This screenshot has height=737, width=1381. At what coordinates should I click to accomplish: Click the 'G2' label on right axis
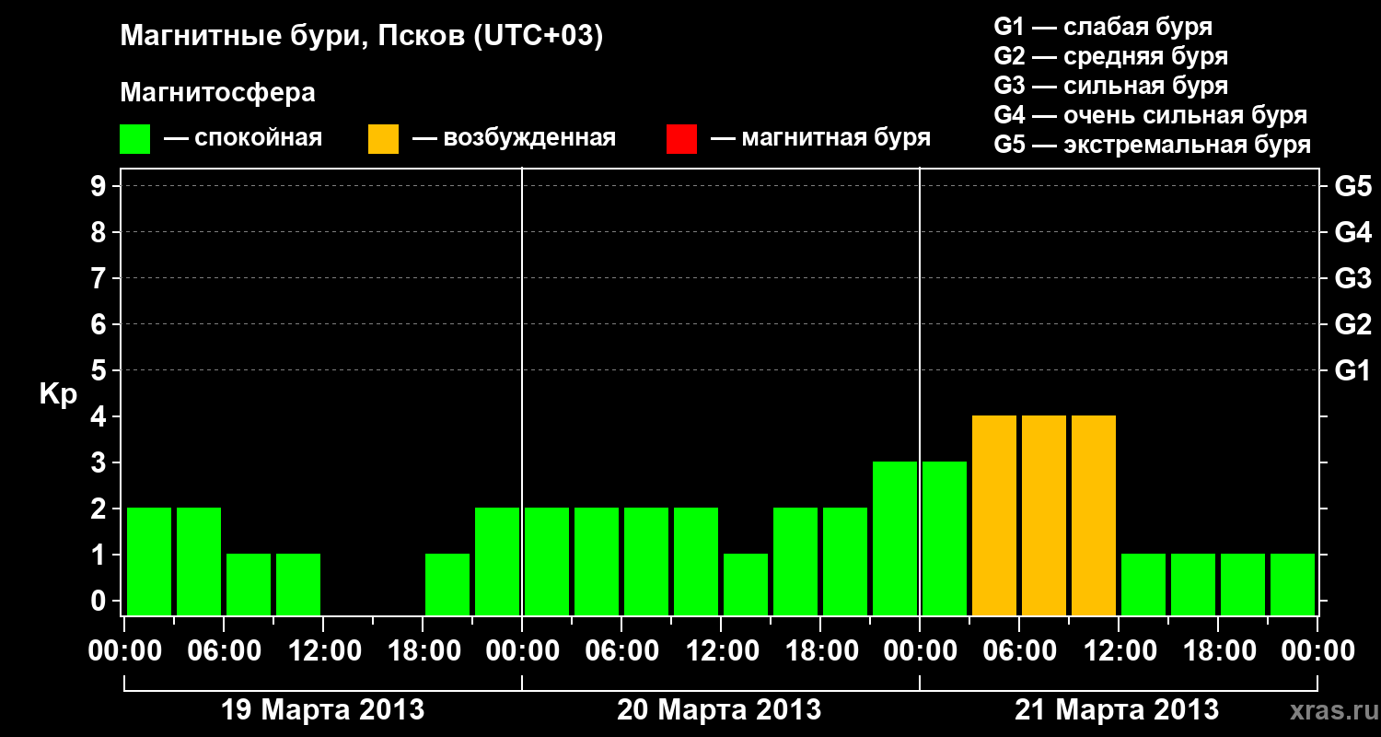(1352, 324)
